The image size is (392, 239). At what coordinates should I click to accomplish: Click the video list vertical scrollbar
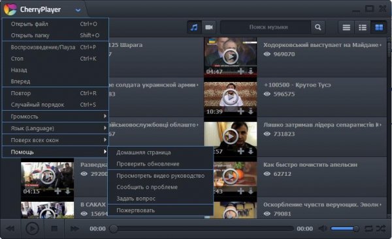point(389,128)
